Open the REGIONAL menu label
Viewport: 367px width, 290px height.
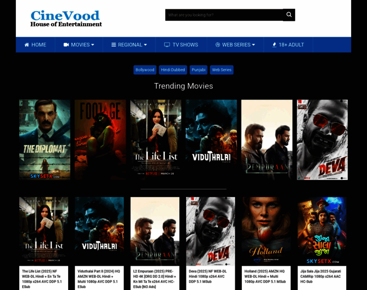pos(130,45)
